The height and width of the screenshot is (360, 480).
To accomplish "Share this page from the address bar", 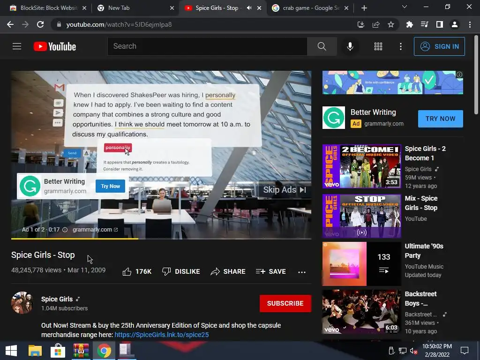I will click(376, 24).
